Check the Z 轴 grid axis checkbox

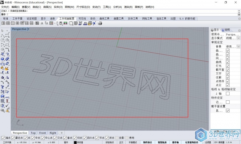(x=228, y=93)
